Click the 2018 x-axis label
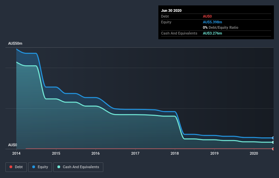 (x=175, y=153)
